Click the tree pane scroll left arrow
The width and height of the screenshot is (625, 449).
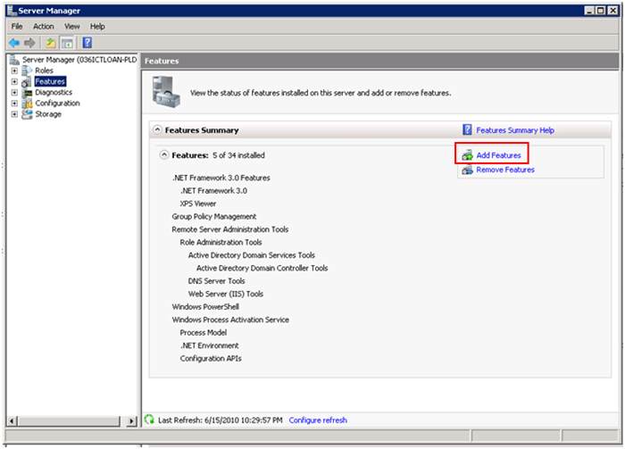(x=12, y=420)
